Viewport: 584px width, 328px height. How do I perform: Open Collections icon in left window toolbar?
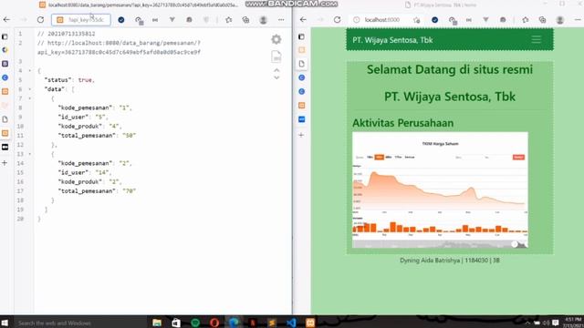(245, 20)
